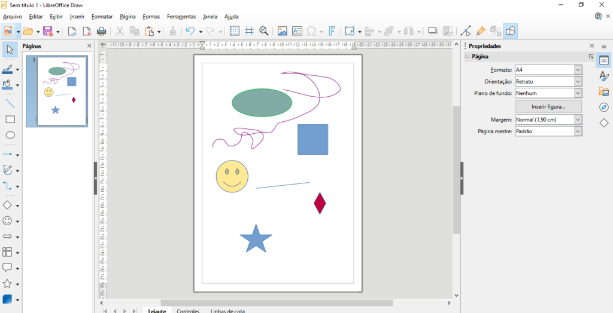
Task: Open the Fontwork text icon
Action: click(332, 31)
